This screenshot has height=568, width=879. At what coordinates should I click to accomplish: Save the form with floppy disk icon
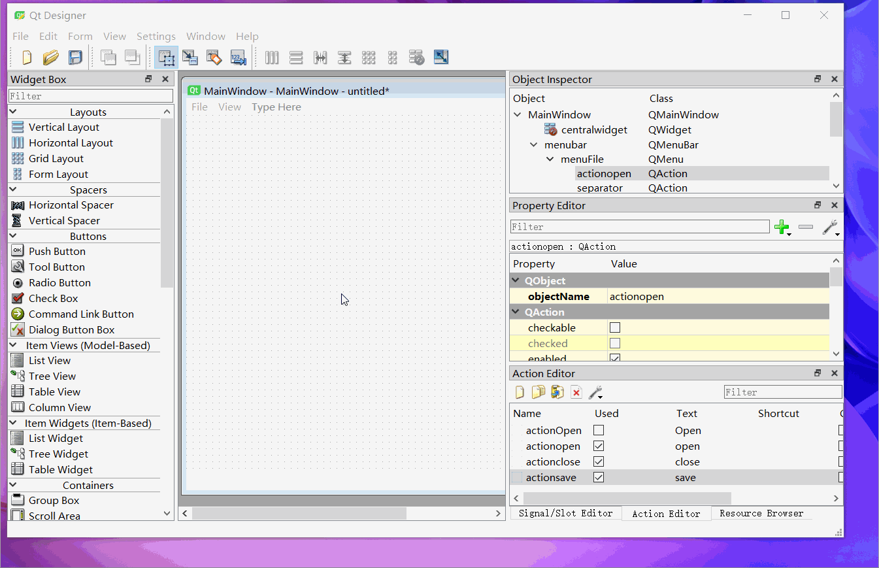(76, 58)
